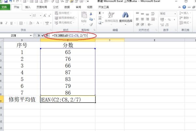Open the Font group dialog launcher

(51, 30)
